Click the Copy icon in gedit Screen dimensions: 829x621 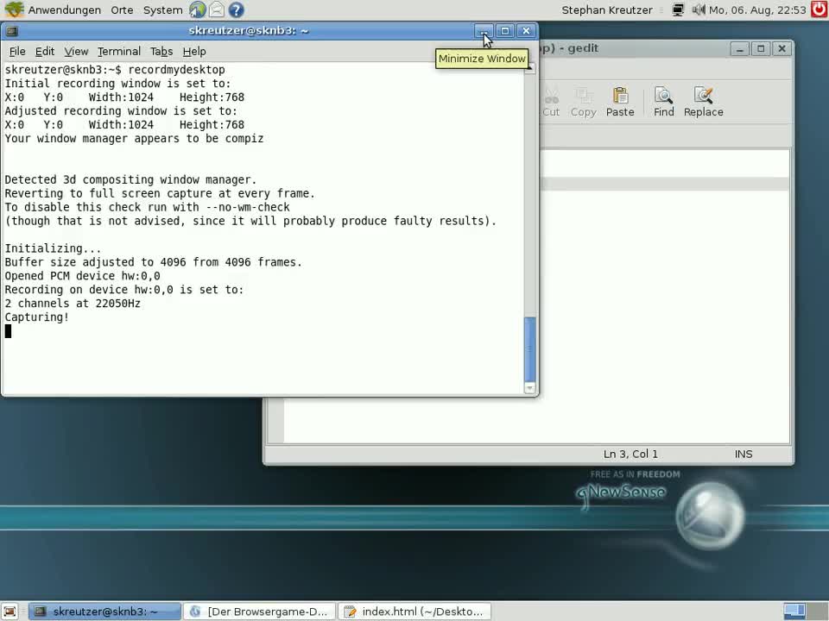pyautogui.click(x=583, y=102)
